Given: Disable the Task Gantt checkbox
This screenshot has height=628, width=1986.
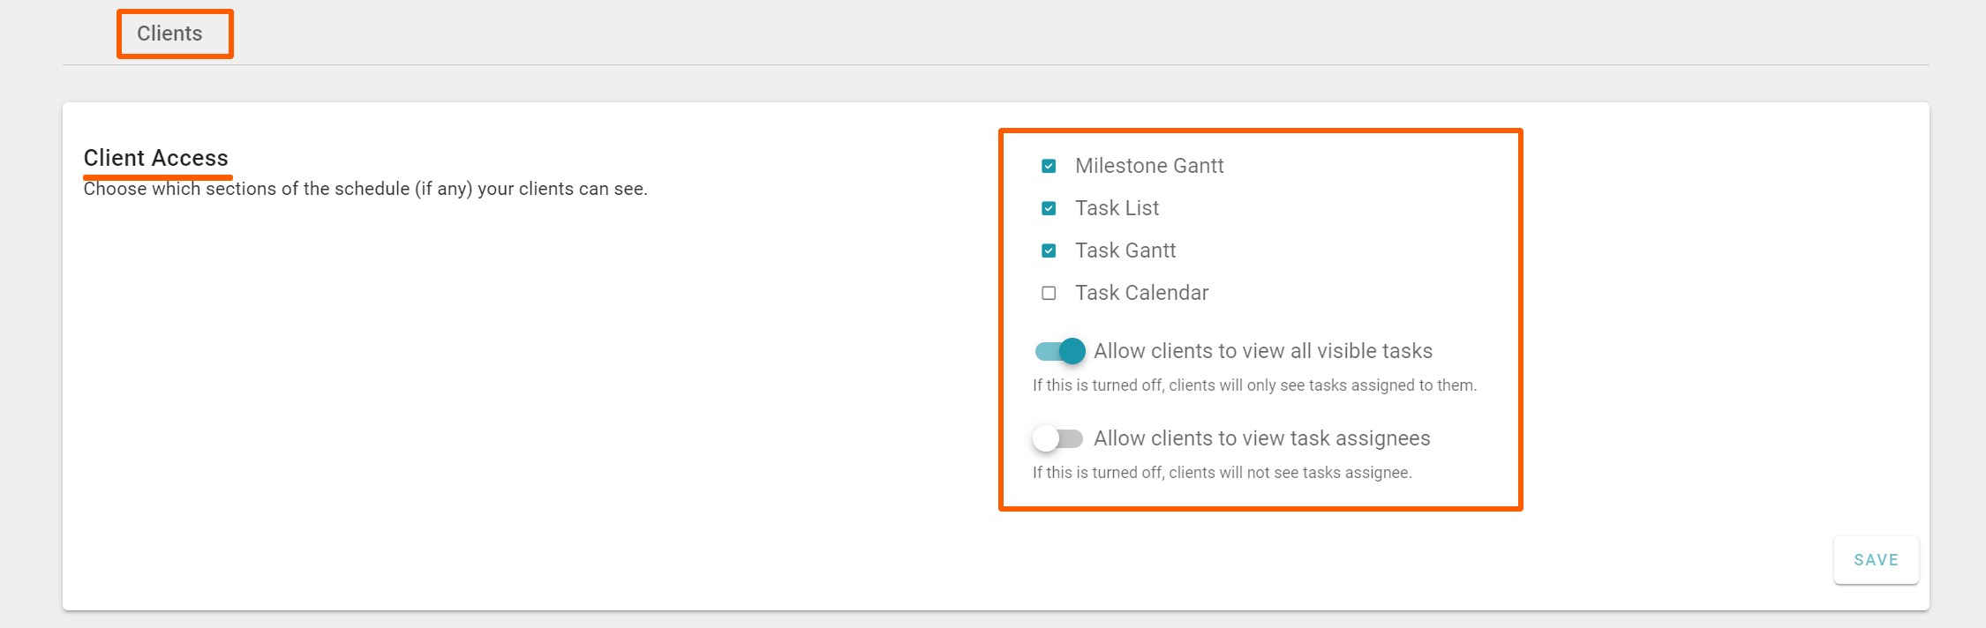Looking at the screenshot, I should point(1049,250).
